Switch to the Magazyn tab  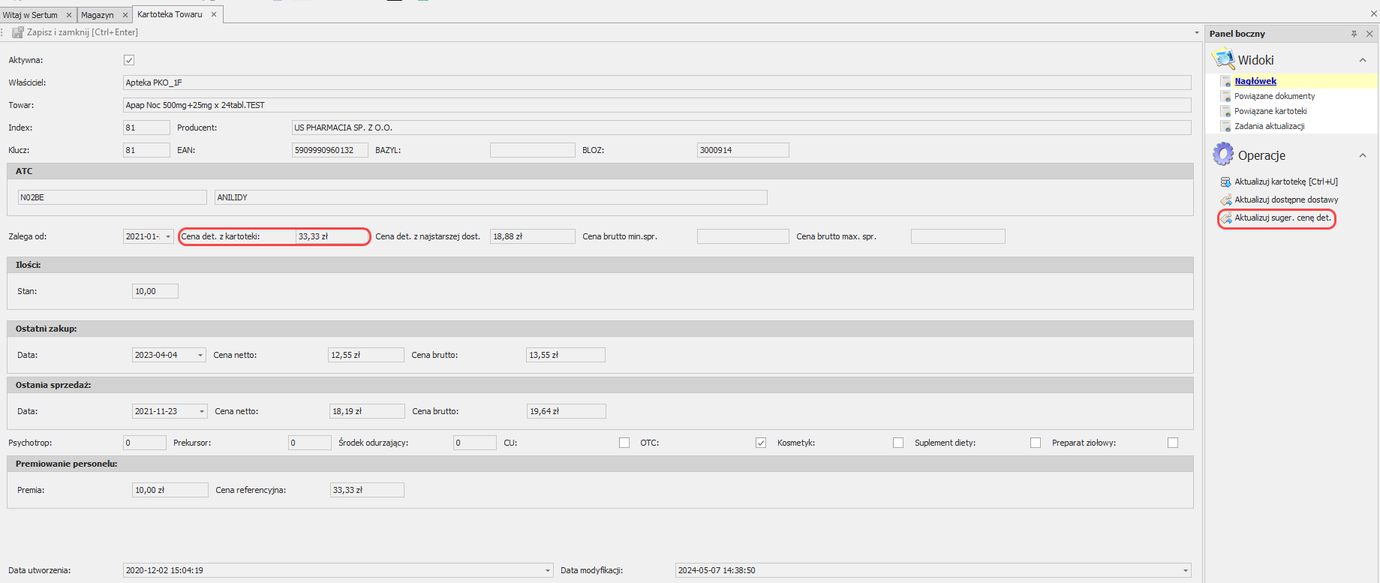click(x=98, y=15)
